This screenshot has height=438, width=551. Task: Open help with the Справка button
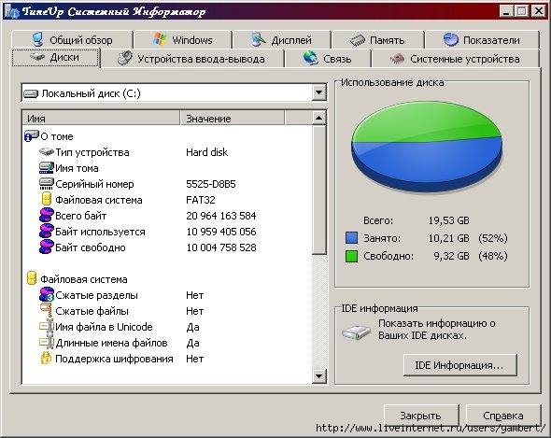point(503,416)
